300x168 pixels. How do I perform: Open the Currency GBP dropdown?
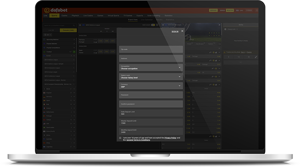151,86
